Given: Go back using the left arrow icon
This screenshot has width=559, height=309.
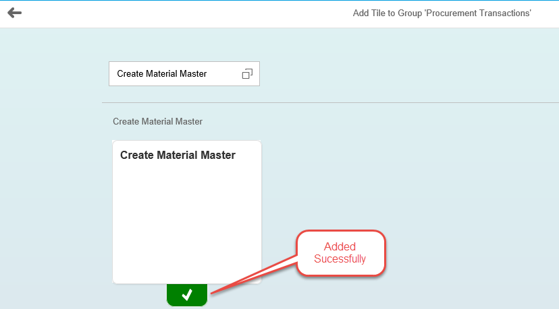Looking at the screenshot, I should point(15,13).
